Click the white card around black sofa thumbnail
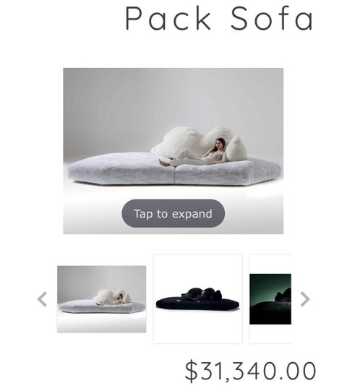The image size is (347, 391). point(197,270)
